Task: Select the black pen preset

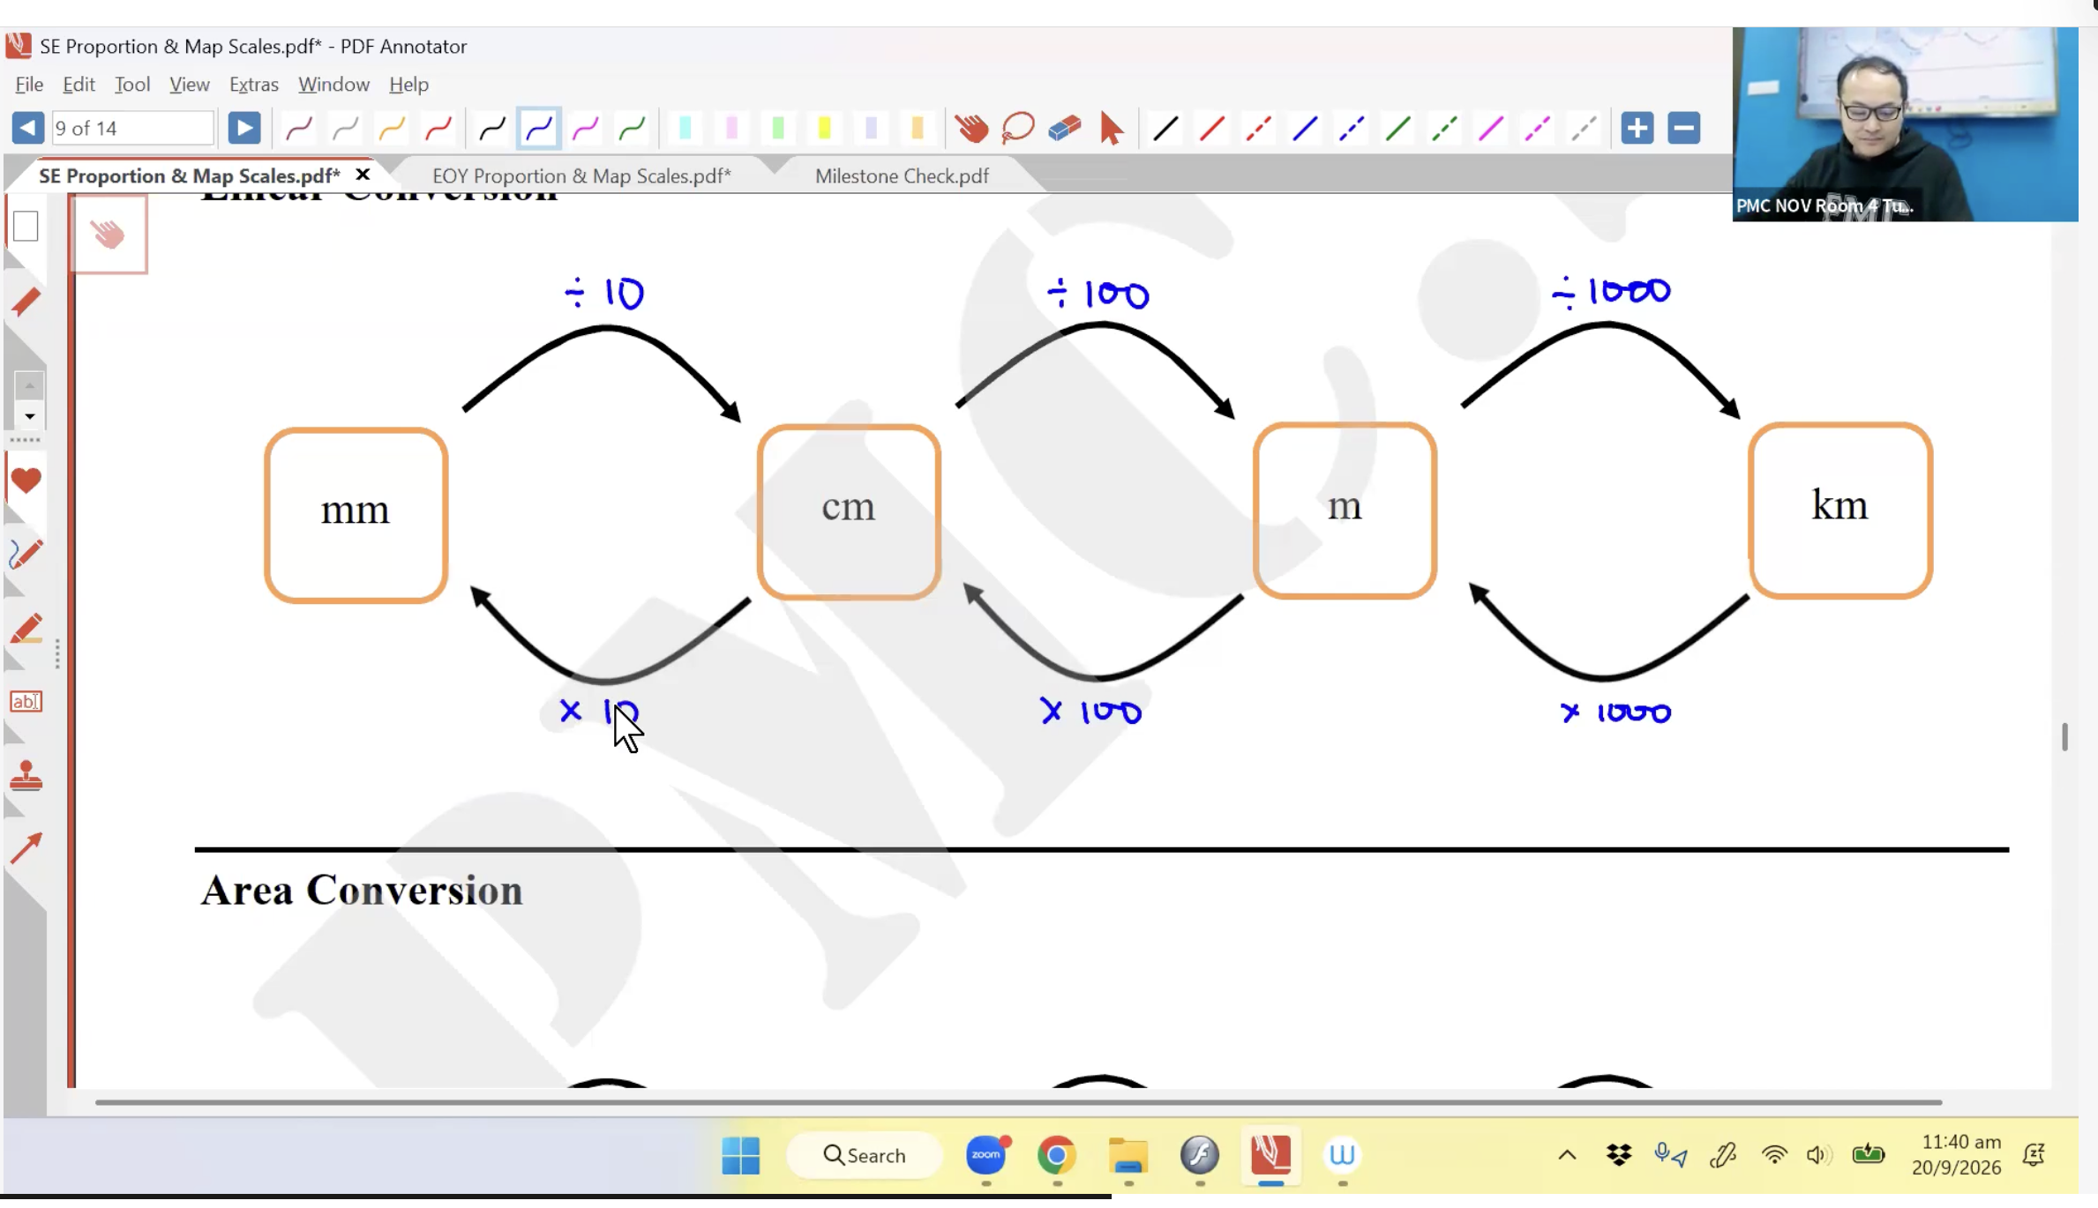Action: pos(492,129)
